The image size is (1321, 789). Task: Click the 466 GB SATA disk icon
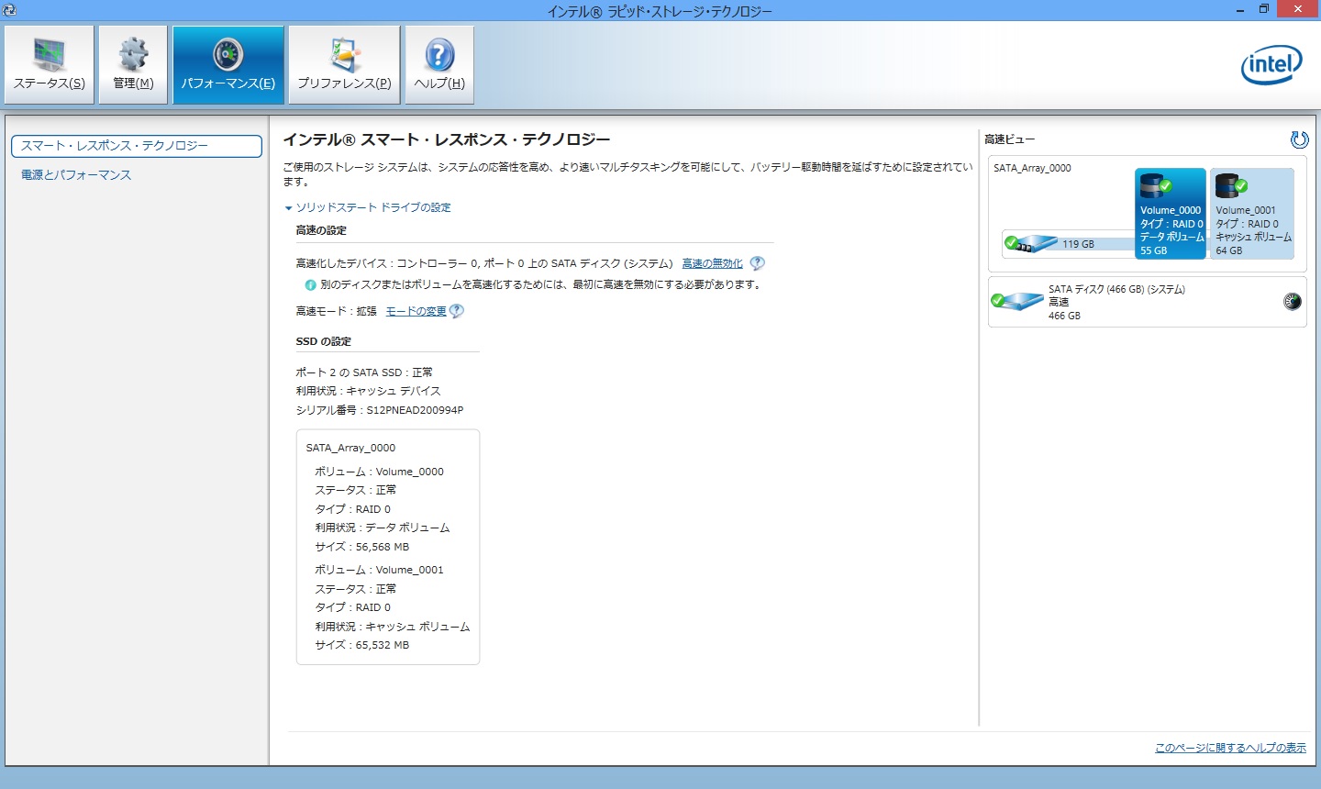[1017, 301]
